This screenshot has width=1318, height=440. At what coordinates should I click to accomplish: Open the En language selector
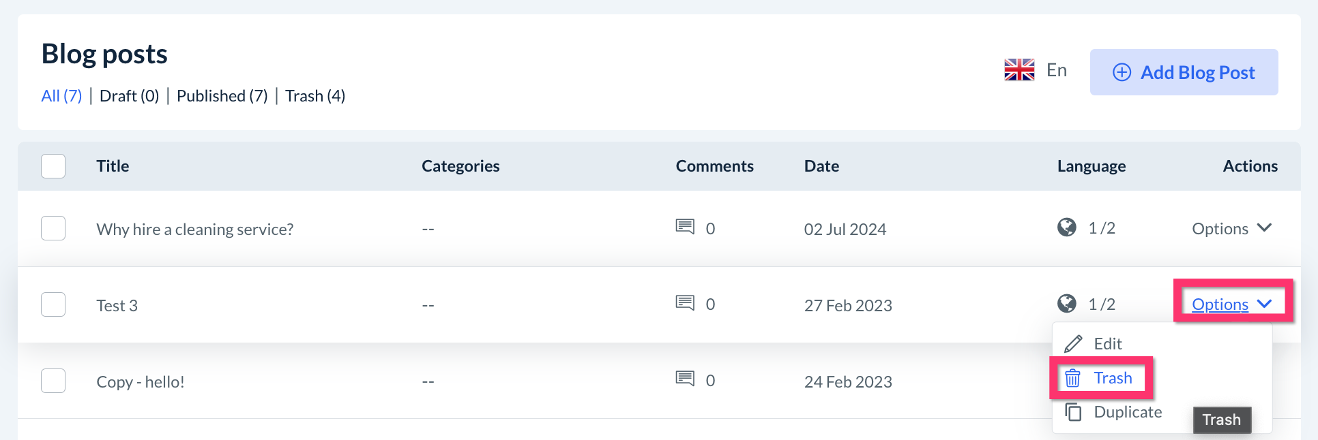pos(1056,70)
